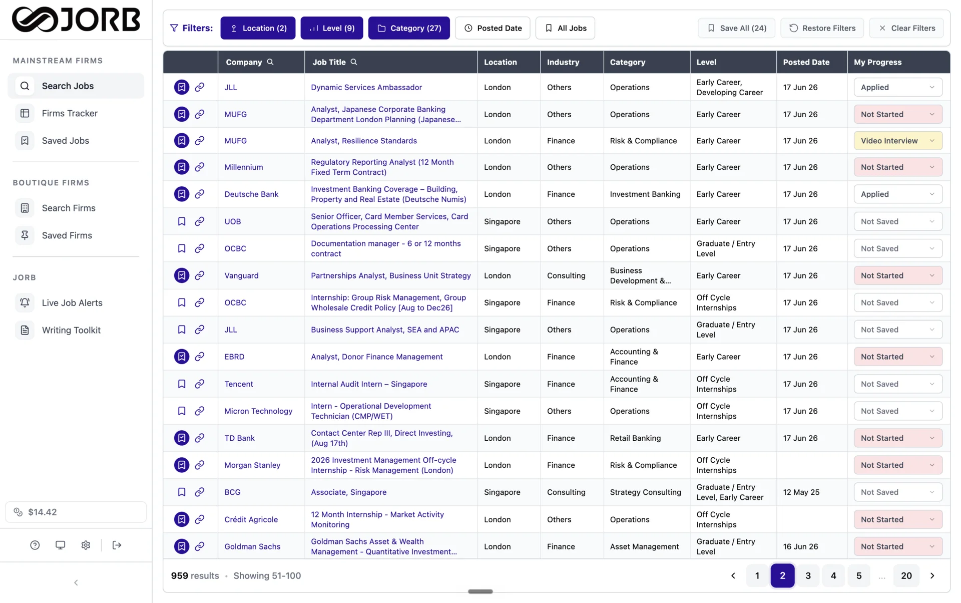Open the Category (27) filter

(x=409, y=28)
